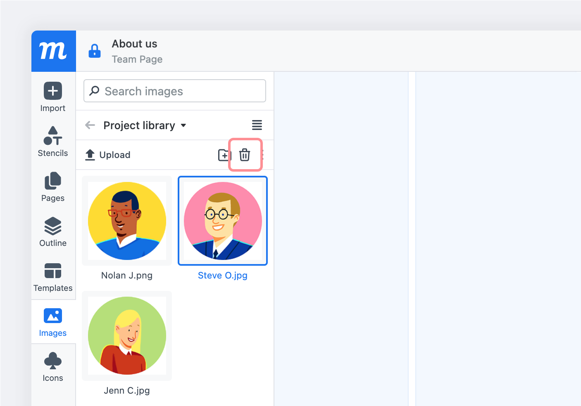Create a new folder with folder-plus icon
The width and height of the screenshot is (581, 406).
pos(224,155)
